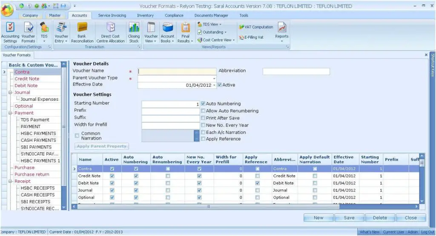Click the Save button
This screenshot has width=436, height=236.
pyautogui.click(x=349, y=218)
